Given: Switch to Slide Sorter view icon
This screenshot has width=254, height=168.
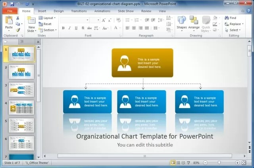Looking at the screenshot, I should click(x=178, y=163).
